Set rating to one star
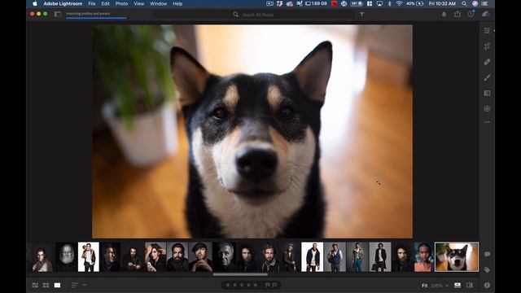The width and height of the screenshot is (521, 293). (x=228, y=285)
